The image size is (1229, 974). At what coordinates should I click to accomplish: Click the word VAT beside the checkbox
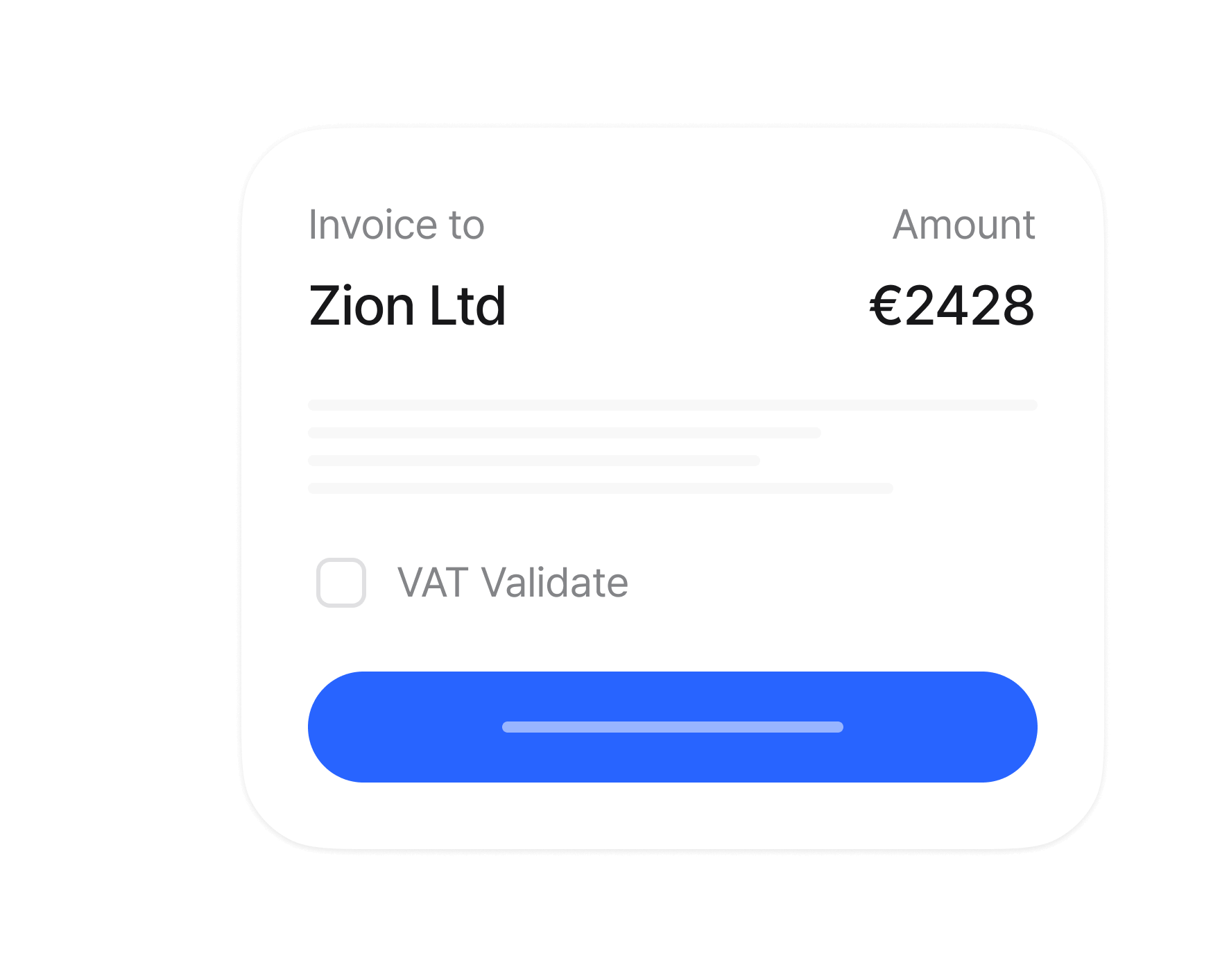pos(433,582)
